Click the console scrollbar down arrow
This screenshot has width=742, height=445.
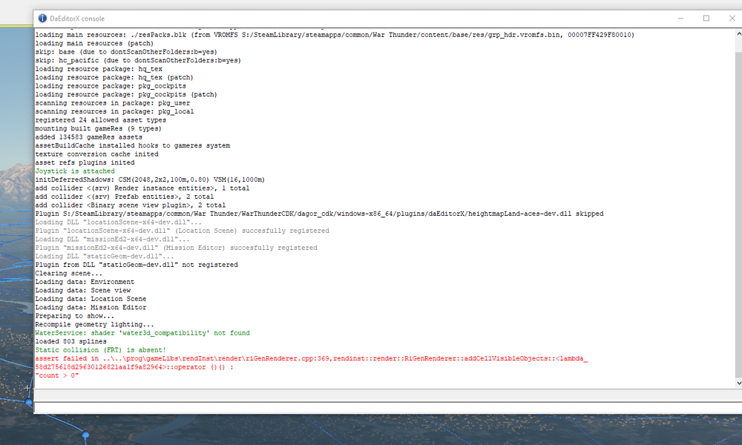tap(737, 383)
